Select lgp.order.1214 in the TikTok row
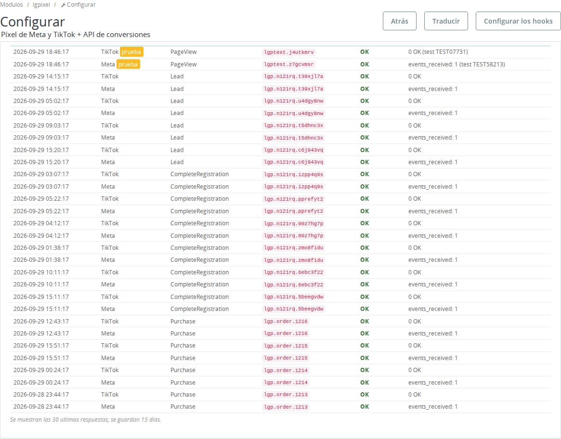The height and width of the screenshot is (439, 561). tap(286, 370)
